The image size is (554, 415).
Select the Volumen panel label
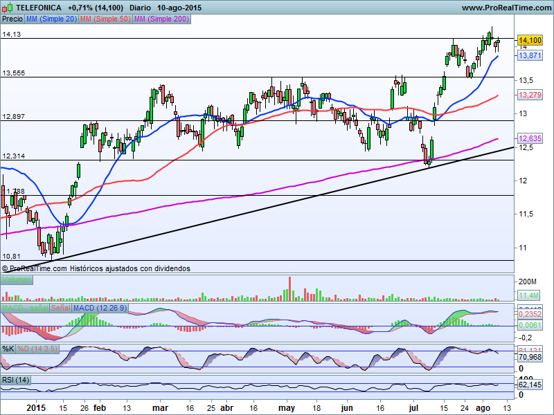16,279
